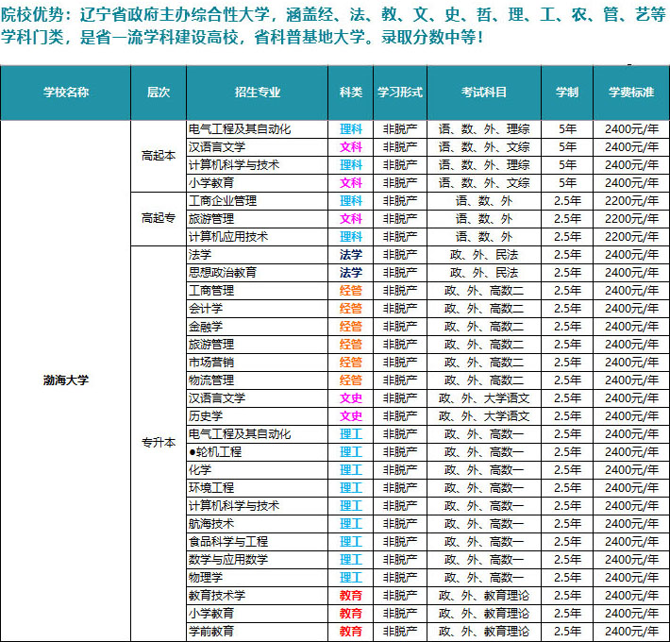This screenshot has width=670, height=642.
Task: Click the 物流管理 major cell
Action: [258, 380]
